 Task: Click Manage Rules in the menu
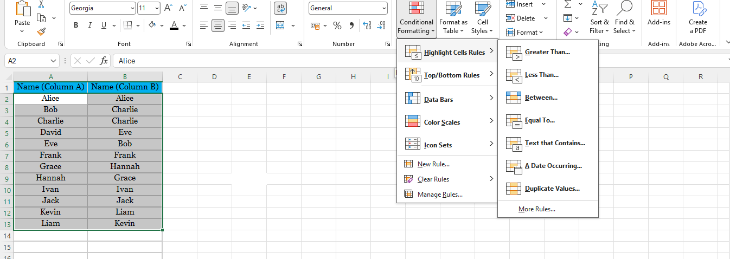click(440, 195)
